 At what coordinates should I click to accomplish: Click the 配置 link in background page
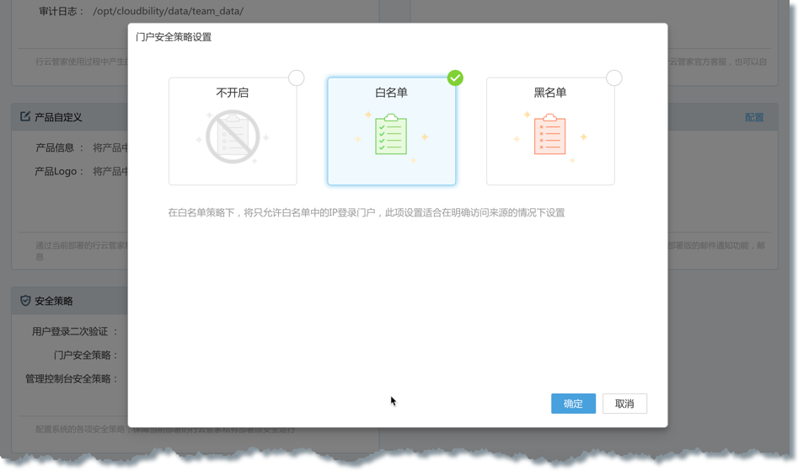tap(754, 117)
